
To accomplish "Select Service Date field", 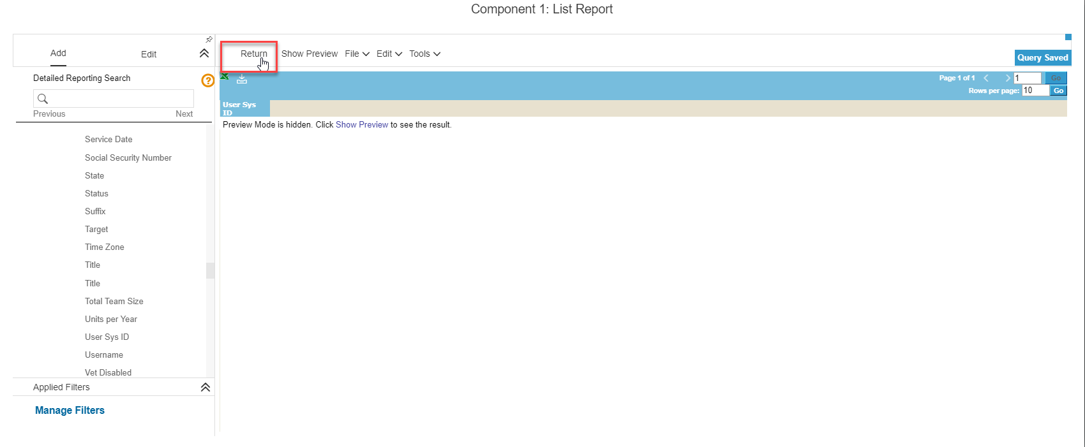I will pos(108,139).
